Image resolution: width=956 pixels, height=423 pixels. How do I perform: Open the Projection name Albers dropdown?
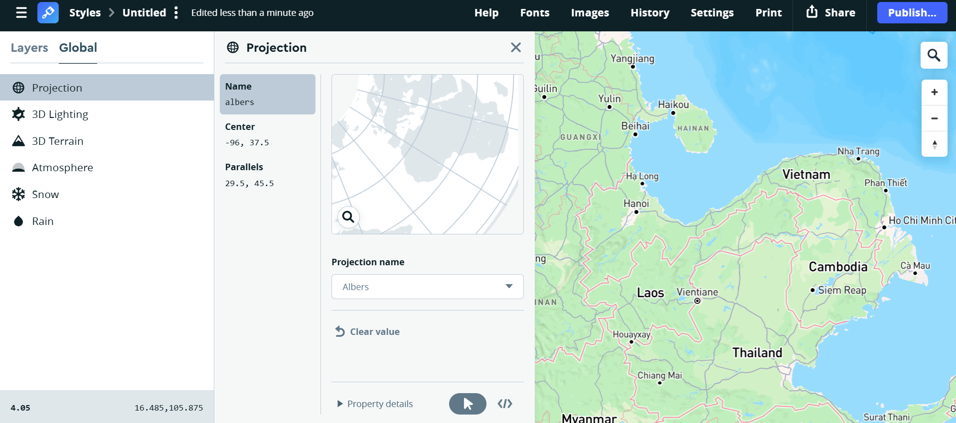pos(428,287)
